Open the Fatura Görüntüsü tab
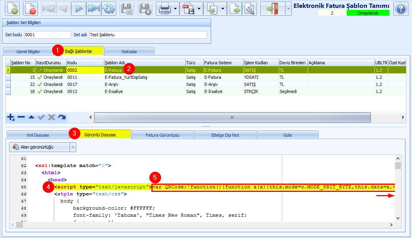This screenshot has width=412, height=238. click(x=163, y=135)
